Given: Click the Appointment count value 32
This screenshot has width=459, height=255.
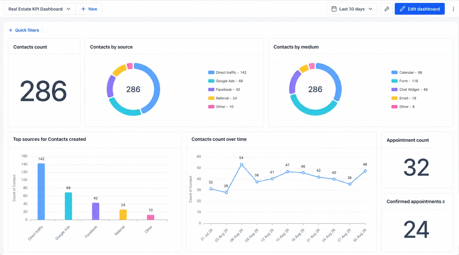Looking at the screenshot, I should [x=416, y=168].
